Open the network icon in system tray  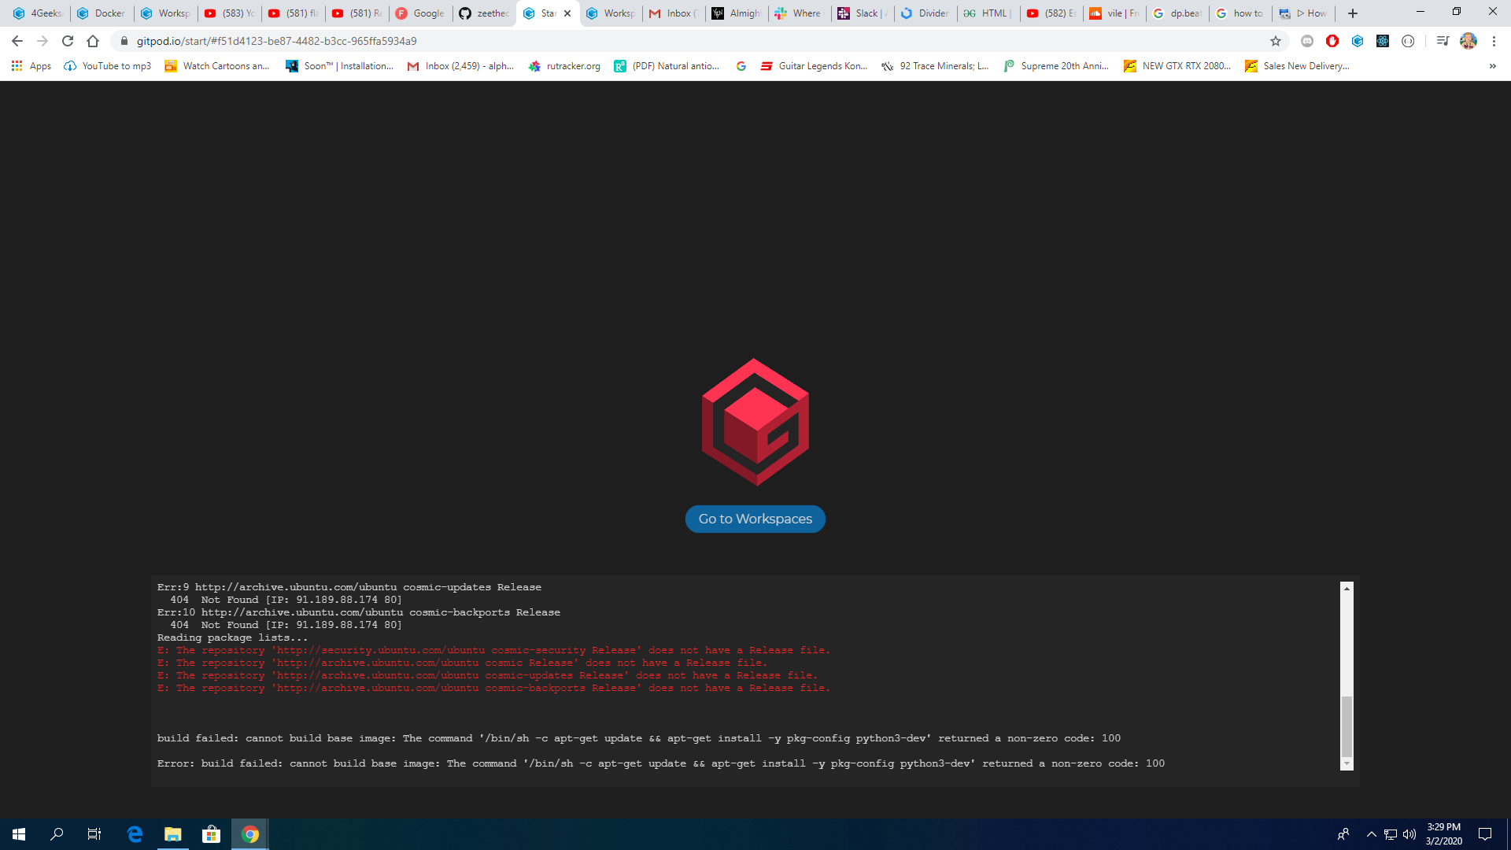(1391, 834)
